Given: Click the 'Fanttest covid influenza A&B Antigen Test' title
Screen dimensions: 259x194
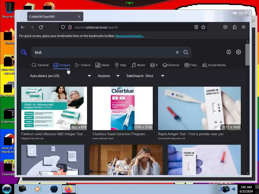Looking at the screenshot, I should [x=54, y=134].
